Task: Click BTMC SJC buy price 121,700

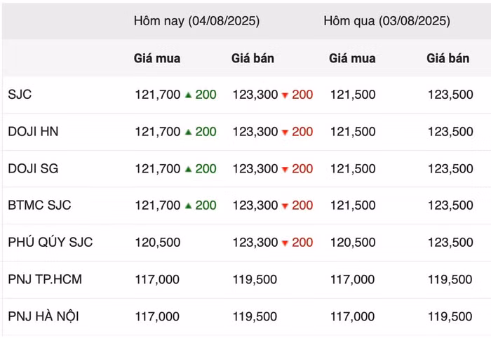Action: click(158, 205)
